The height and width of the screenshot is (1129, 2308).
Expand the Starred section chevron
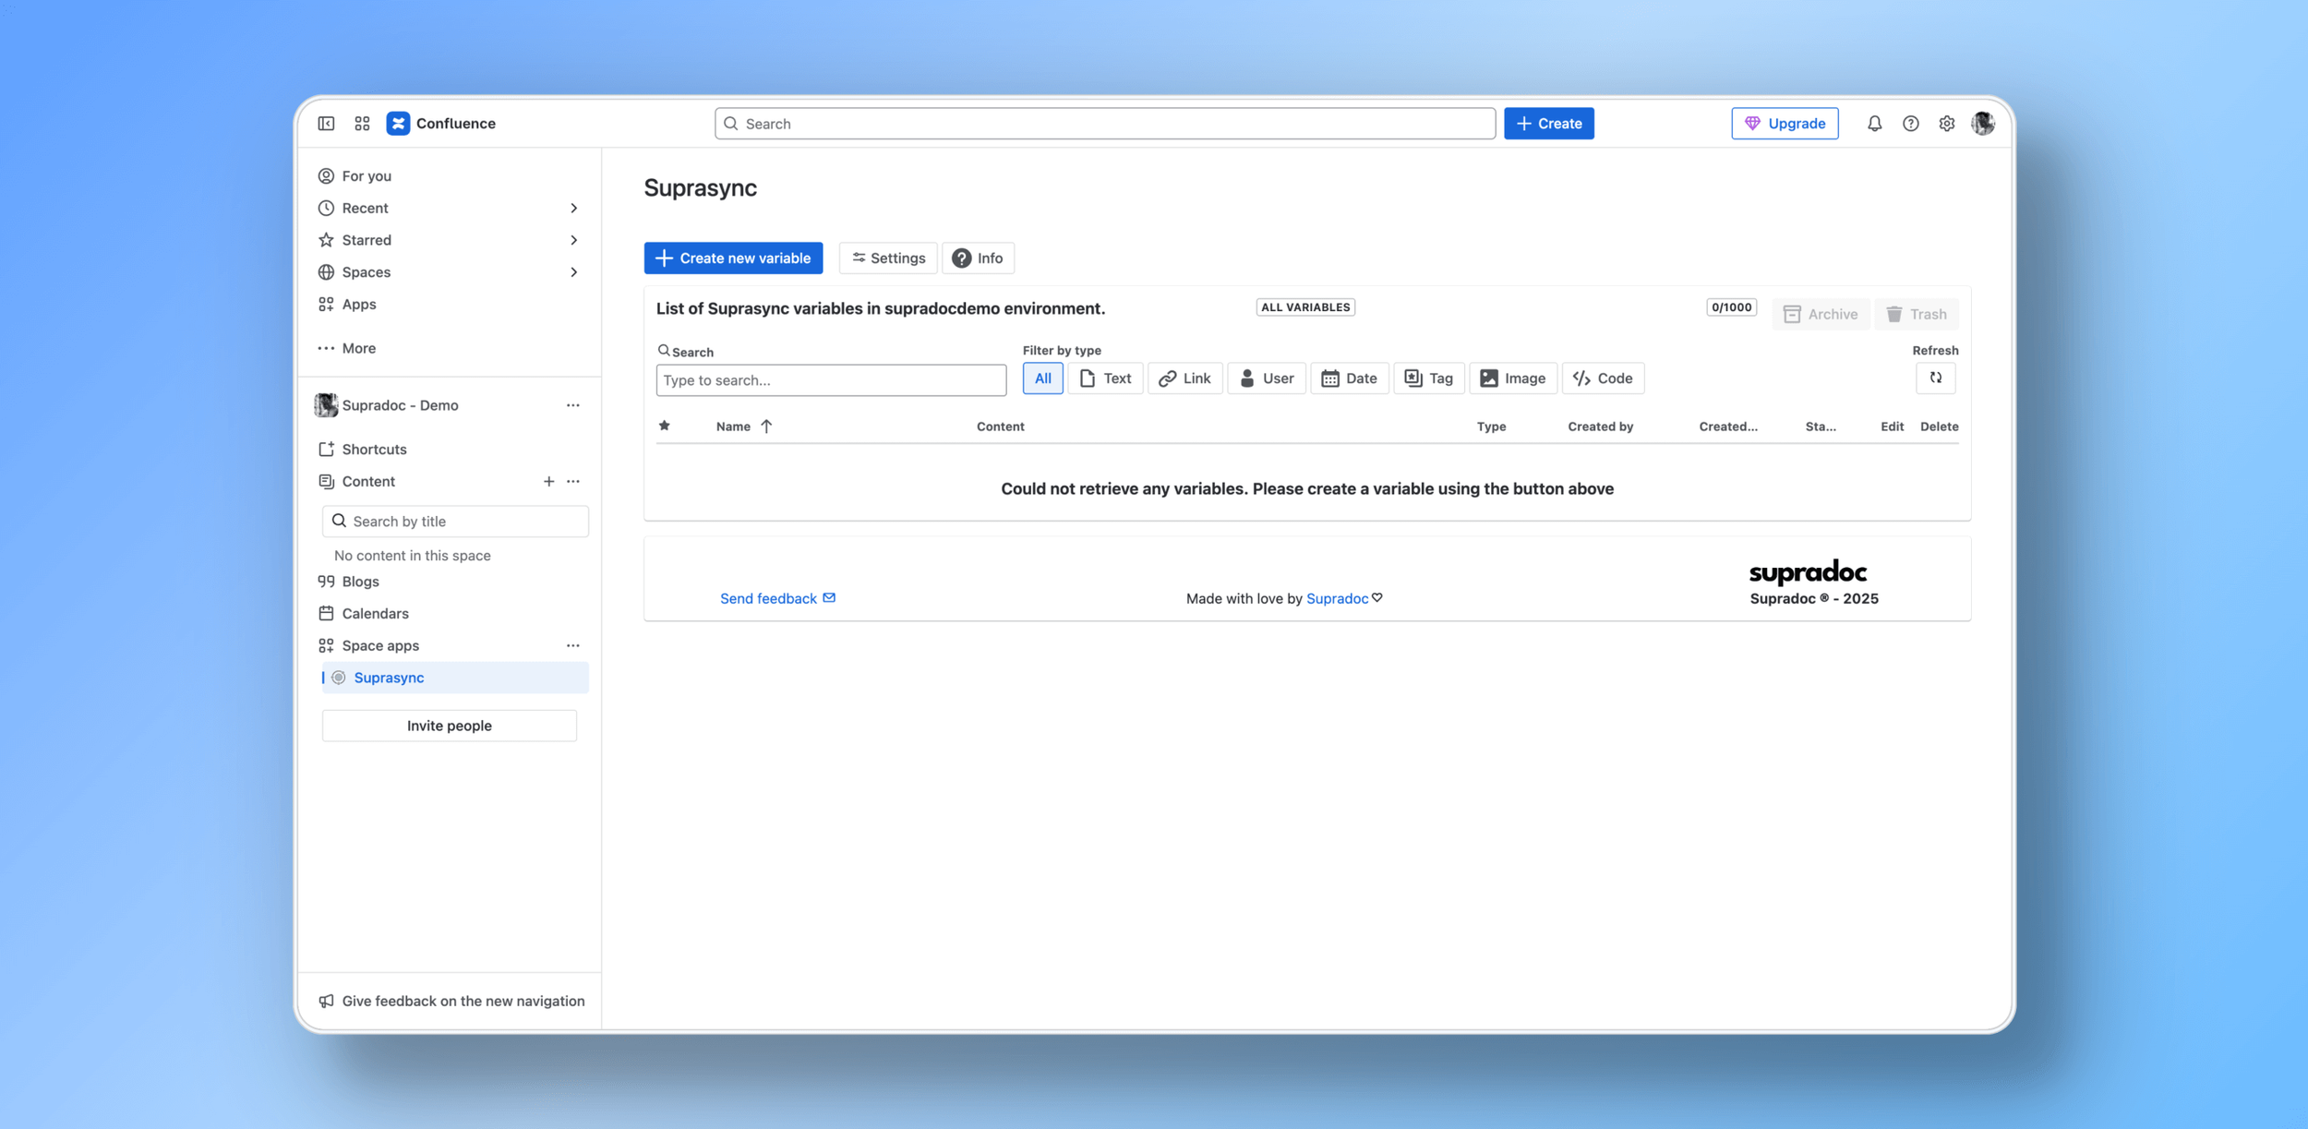[573, 240]
